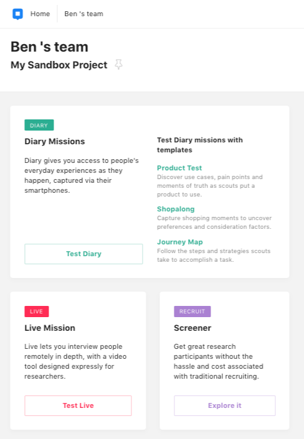Click the purple RECRUIT tag badge
Image resolution: width=304 pixels, height=439 pixels.
[x=192, y=312]
